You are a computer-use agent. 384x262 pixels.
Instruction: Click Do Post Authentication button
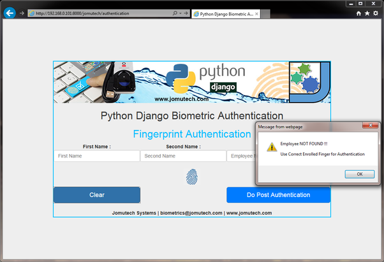(x=279, y=195)
